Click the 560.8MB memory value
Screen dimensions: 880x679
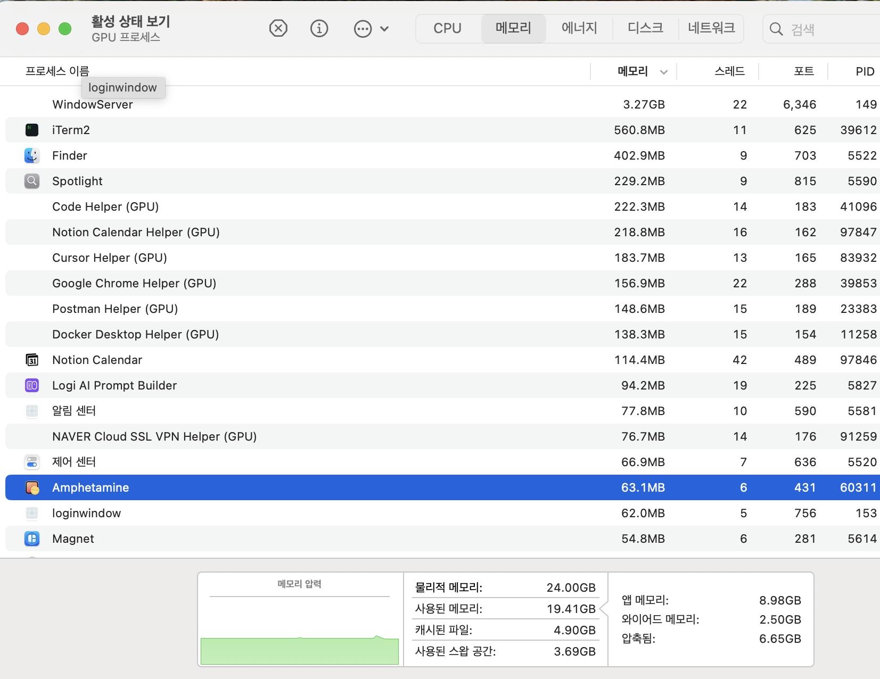639,130
